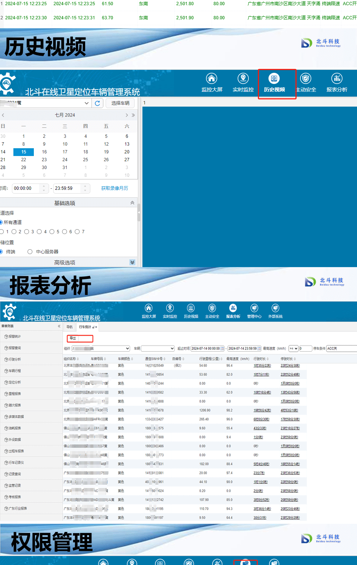
Task: Click the 选择车辆 button
Action: click(x=120, y=103)
